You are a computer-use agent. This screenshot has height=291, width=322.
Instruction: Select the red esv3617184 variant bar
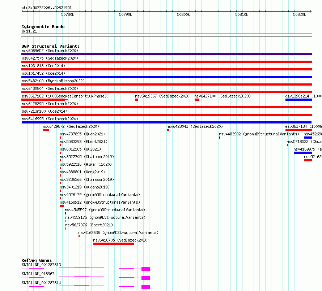pos(298,130)
